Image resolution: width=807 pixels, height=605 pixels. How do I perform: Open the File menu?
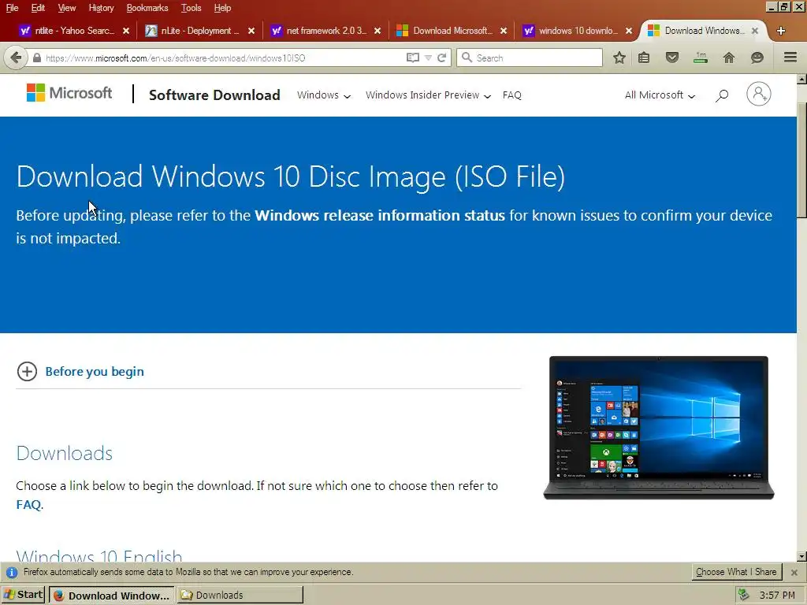tap(12, 8)
